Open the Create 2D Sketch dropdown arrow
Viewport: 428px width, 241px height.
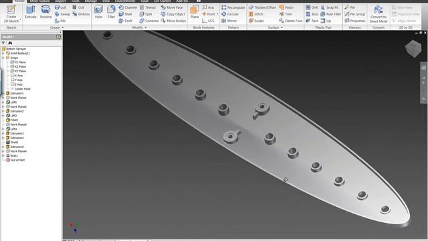coord(20,19)
